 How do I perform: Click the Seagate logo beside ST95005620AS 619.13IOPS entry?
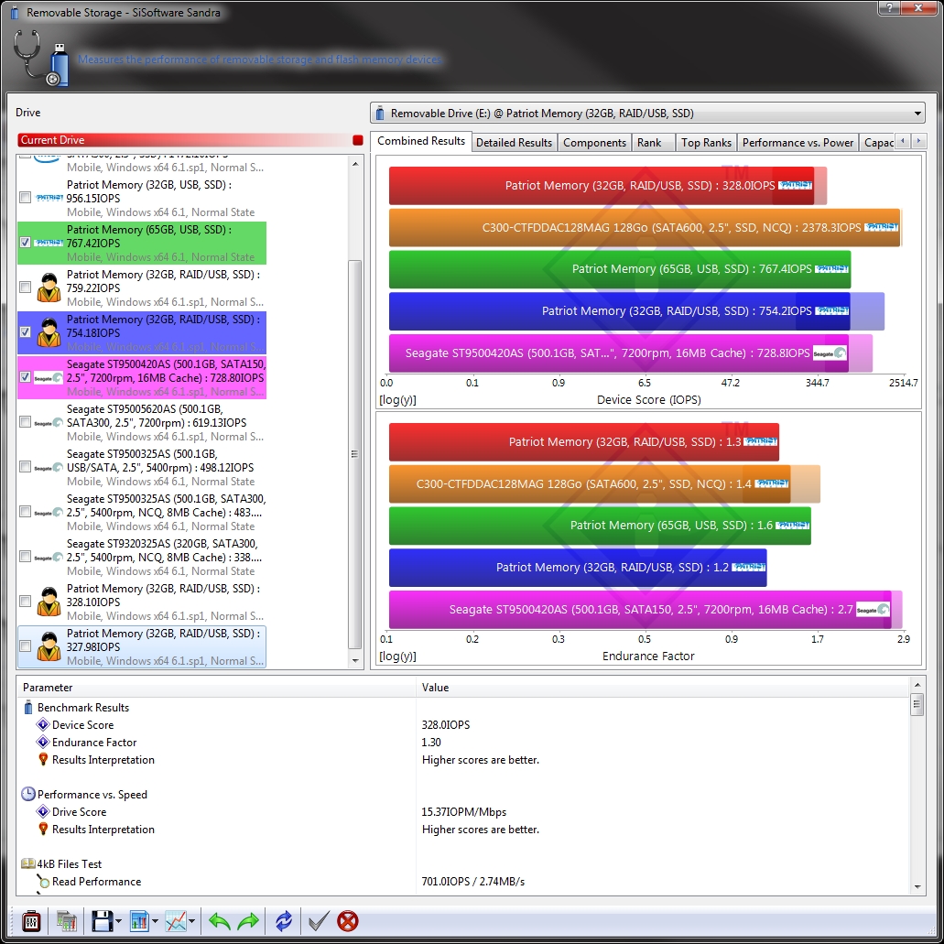(x=49, y=422)
